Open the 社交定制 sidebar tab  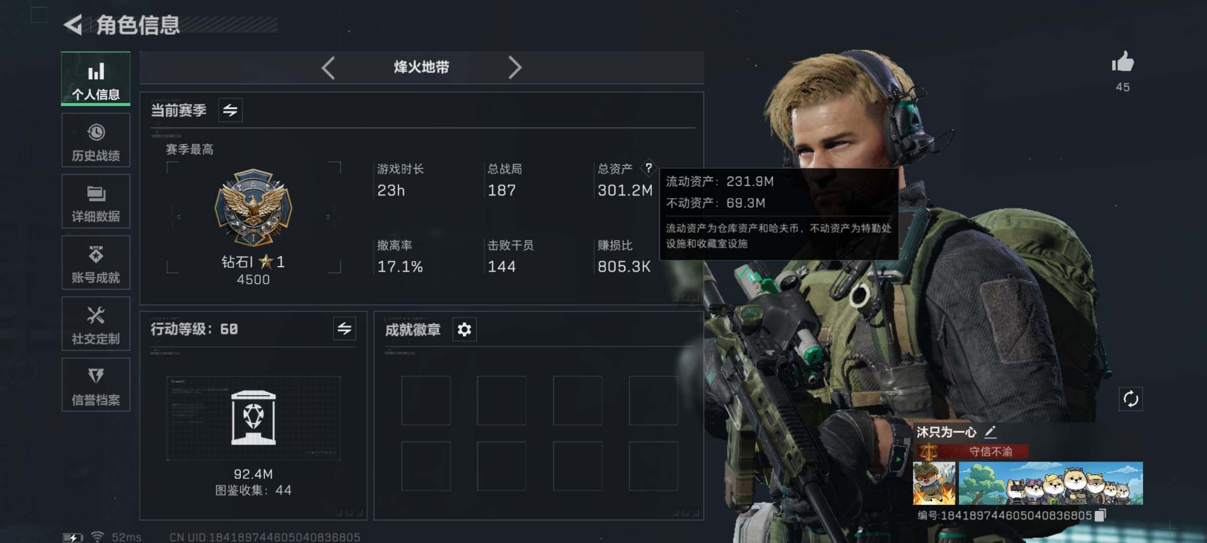pyautogui.click(x=96, y=324)
